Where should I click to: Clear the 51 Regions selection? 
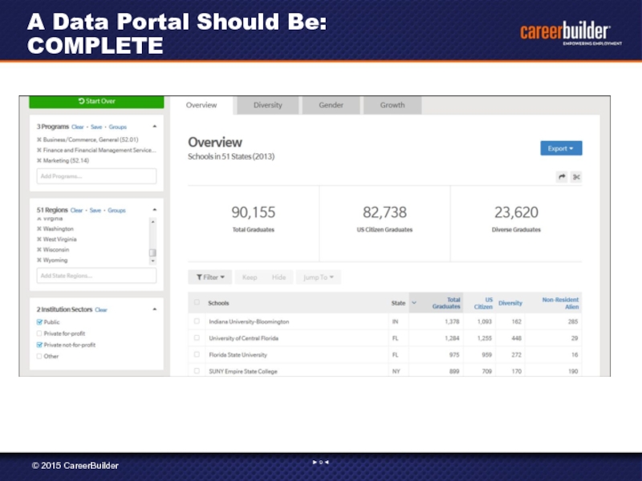point(77,210)
